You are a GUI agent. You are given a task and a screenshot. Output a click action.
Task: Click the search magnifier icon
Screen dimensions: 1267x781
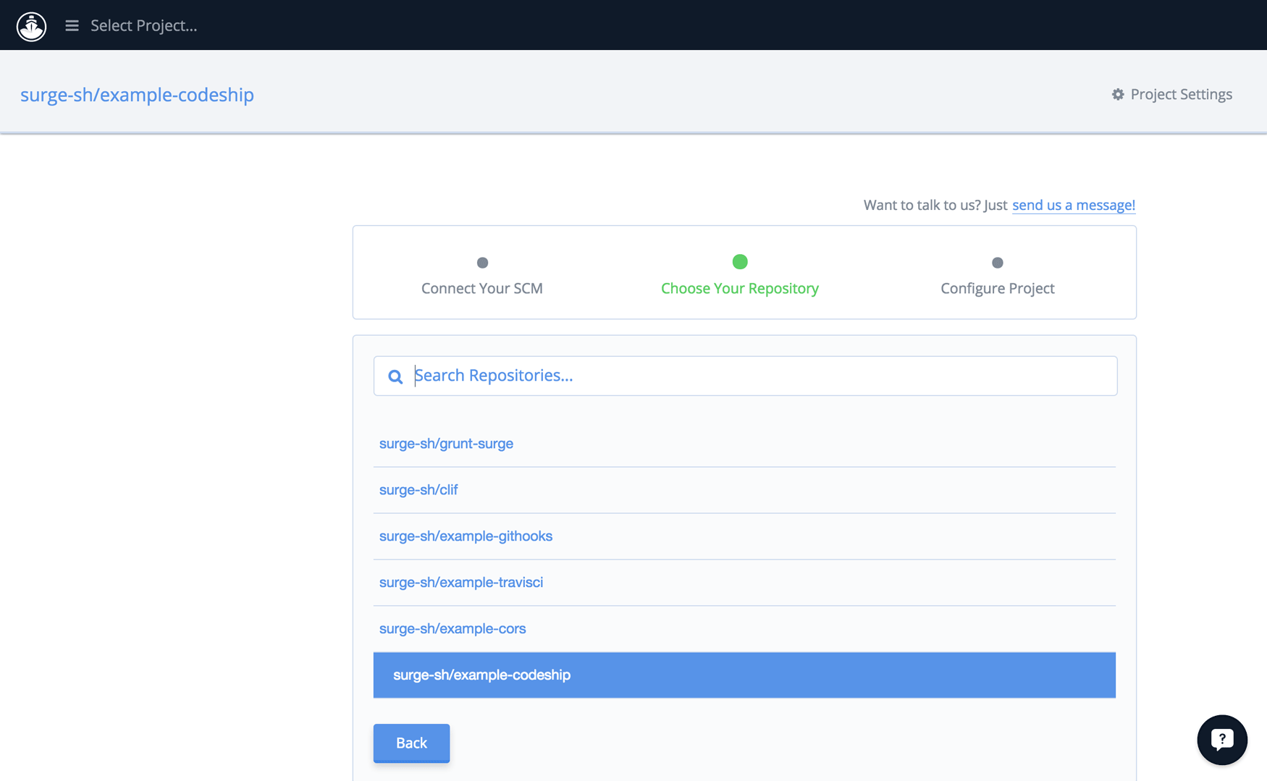point(395,376)
